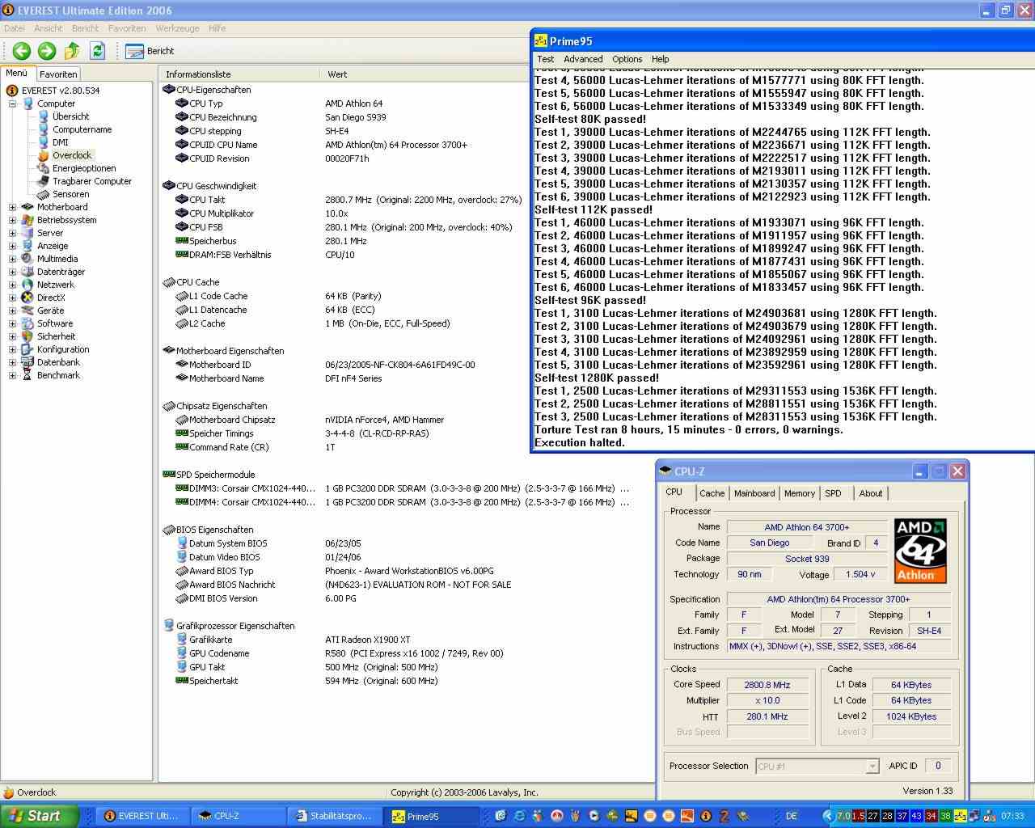Switch to the About tab in CPU-Z
The height and width of the screenshot is (828, 1035).
[x=871, y=493]
